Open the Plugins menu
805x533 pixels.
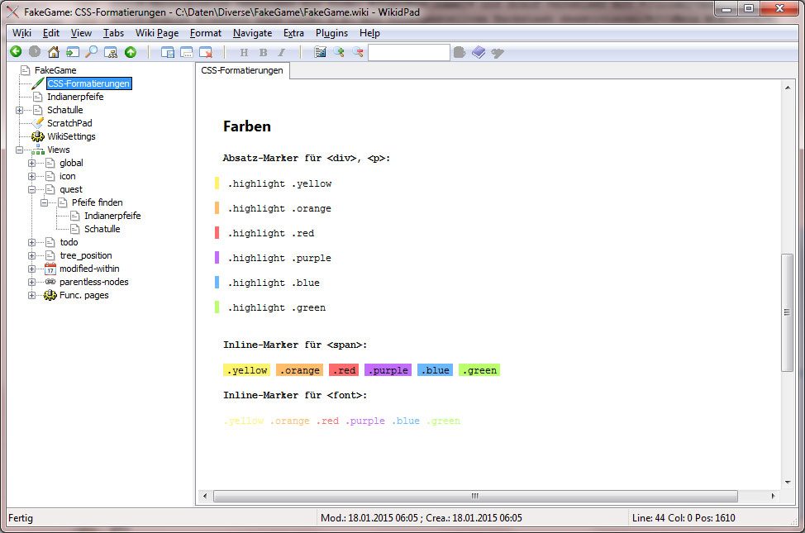tap(331, 33)
